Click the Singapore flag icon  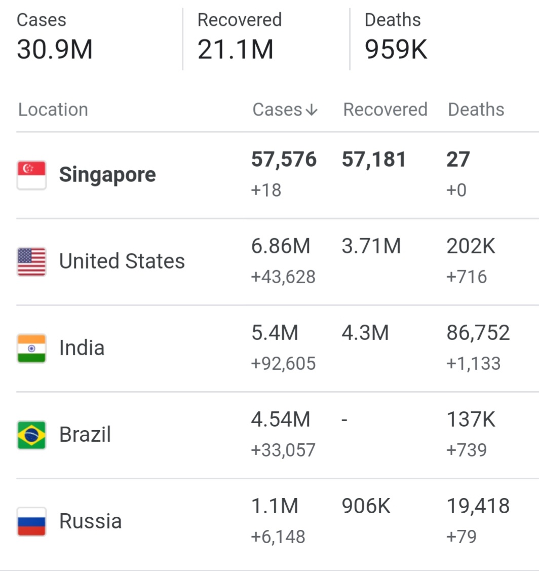32,175
